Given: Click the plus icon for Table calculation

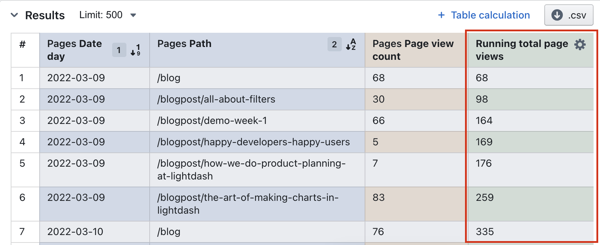Looking at the screenshot, I should 441,15.
